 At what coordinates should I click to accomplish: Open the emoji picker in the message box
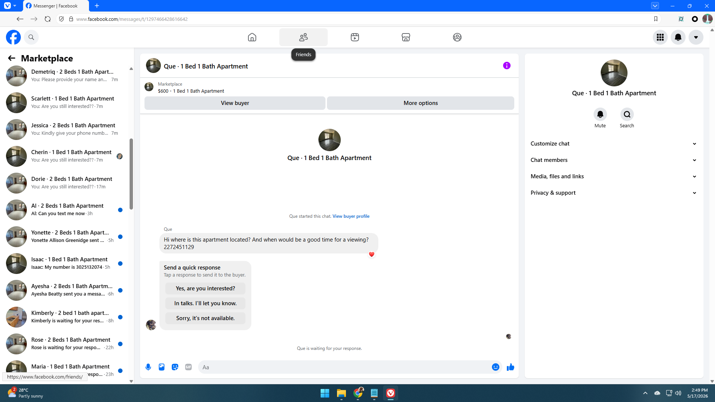496,367
